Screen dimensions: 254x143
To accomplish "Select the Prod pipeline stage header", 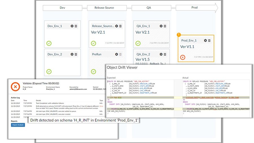I will point(194,8).
